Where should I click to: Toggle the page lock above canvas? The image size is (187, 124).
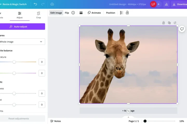163,23
